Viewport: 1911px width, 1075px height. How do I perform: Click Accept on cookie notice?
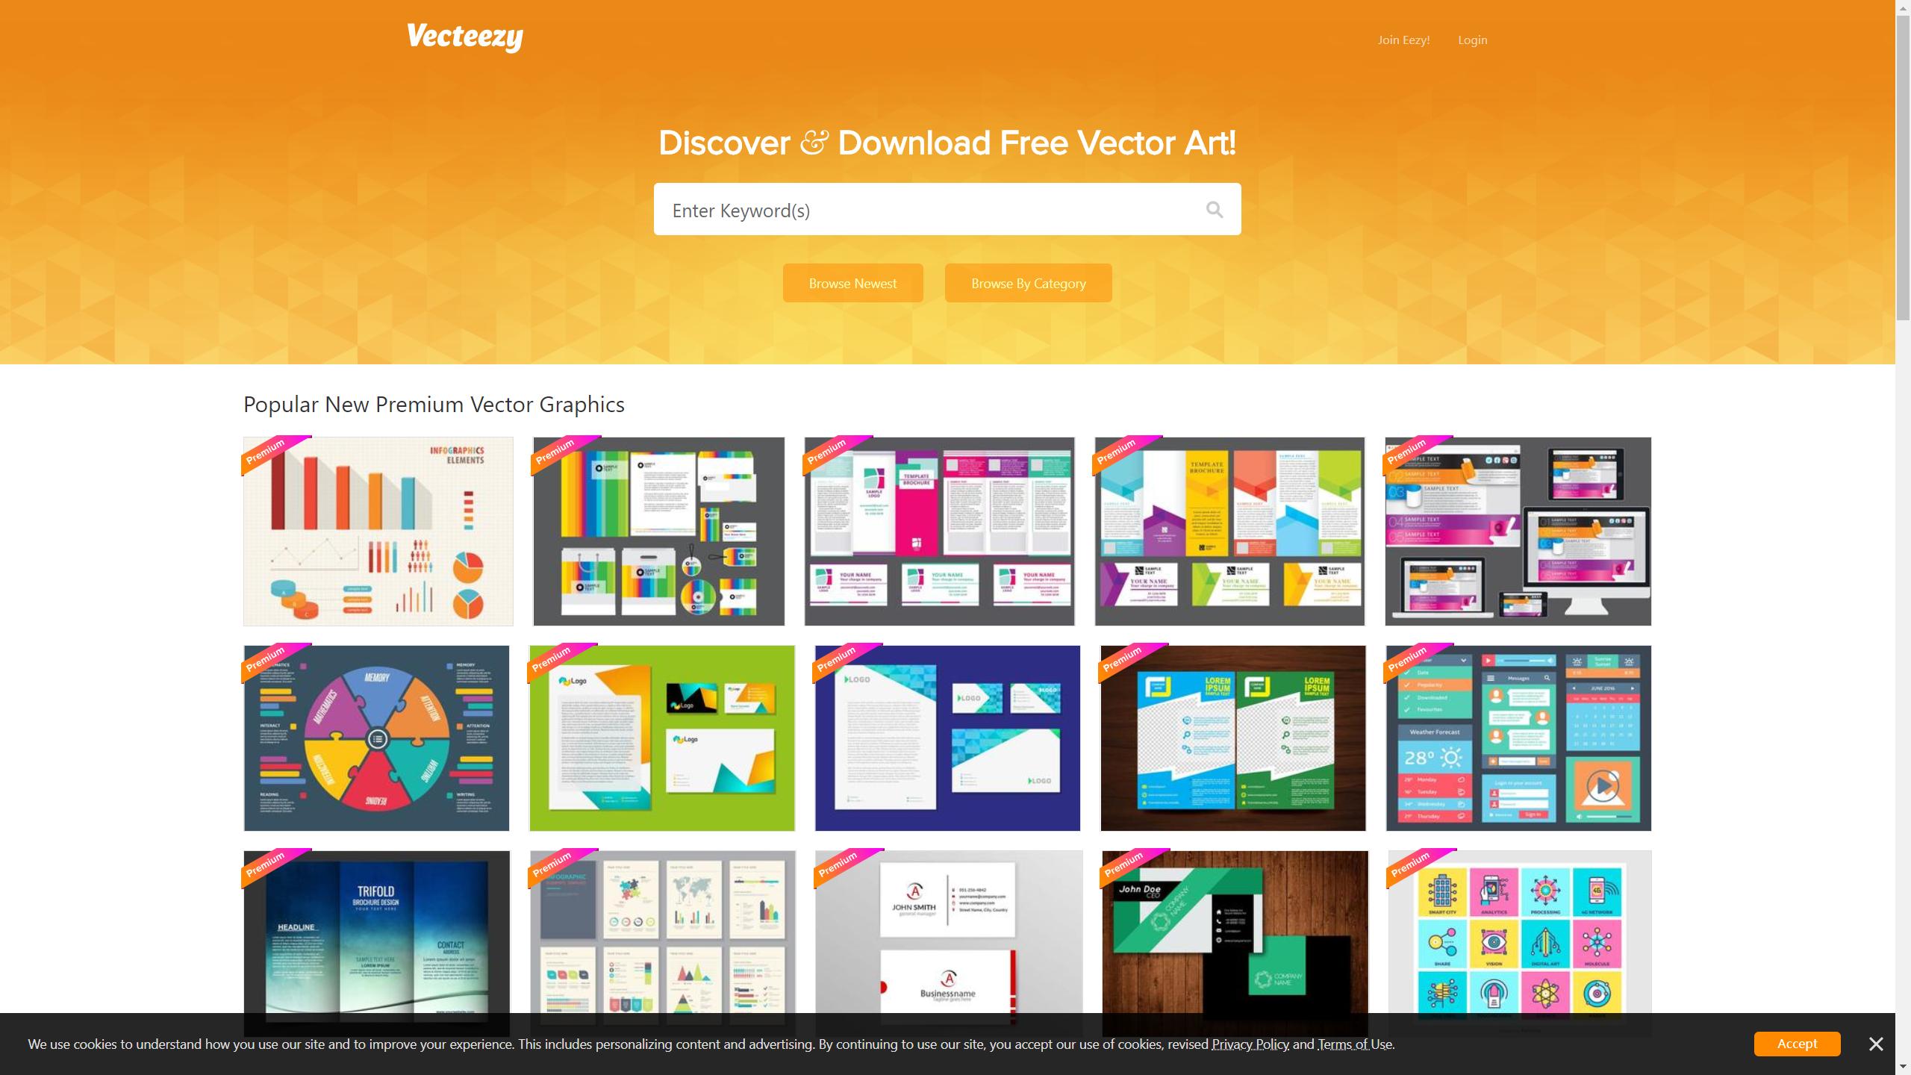[x=1796, y=1044]
